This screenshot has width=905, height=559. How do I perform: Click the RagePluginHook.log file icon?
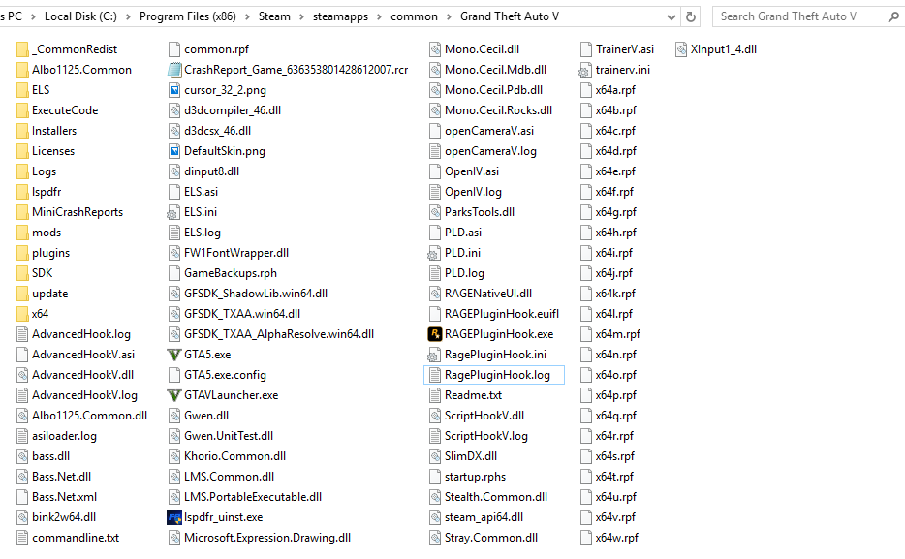point(435,375)
